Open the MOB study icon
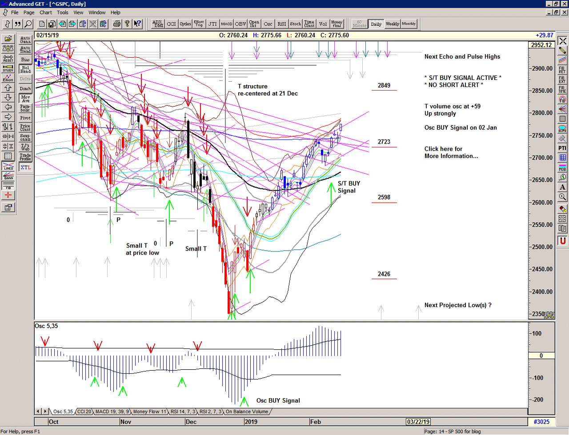This screenshot has height=435, width=569. 561,167
